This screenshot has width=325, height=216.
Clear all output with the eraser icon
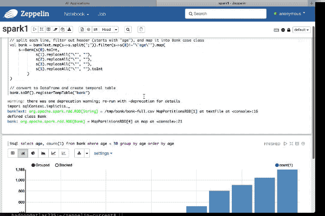click(x=55, y=29)
